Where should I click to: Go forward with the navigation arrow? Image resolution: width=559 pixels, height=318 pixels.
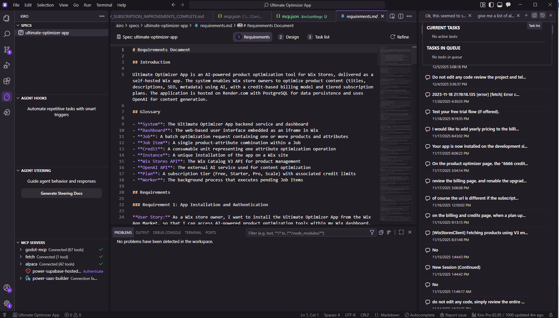[182, 5]
